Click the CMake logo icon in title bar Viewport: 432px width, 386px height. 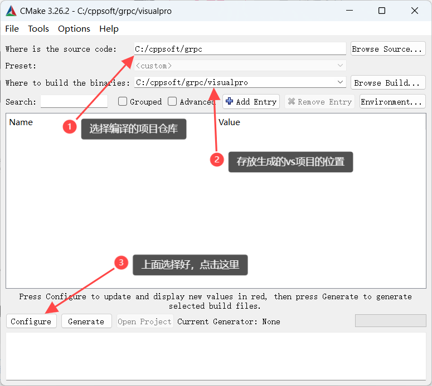click(11, 11)
